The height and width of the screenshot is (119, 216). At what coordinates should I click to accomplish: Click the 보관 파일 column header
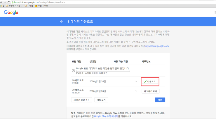click(76, 61)
